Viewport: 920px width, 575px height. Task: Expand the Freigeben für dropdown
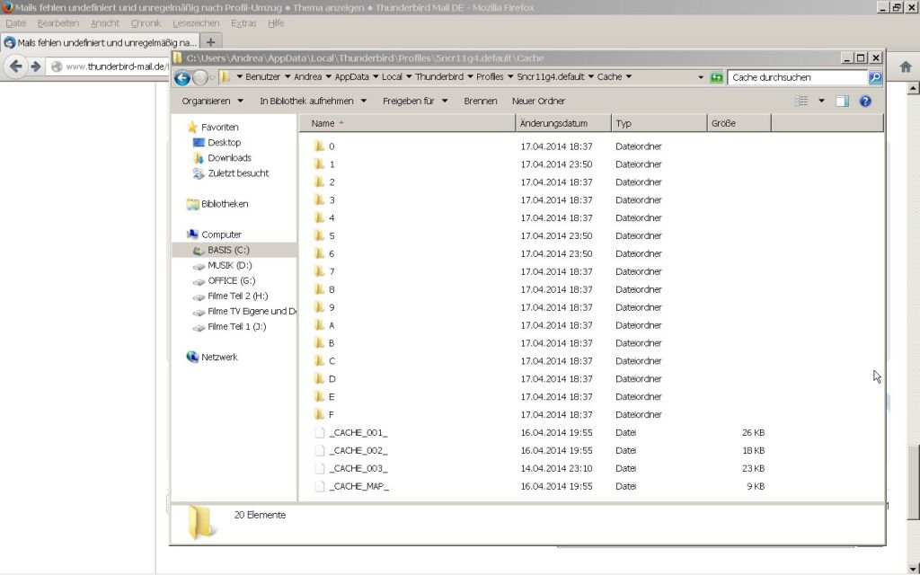click(x=415, y=102)
